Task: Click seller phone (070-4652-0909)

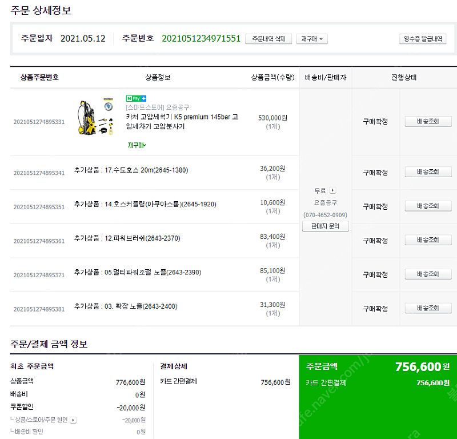Action: point(325,215)
